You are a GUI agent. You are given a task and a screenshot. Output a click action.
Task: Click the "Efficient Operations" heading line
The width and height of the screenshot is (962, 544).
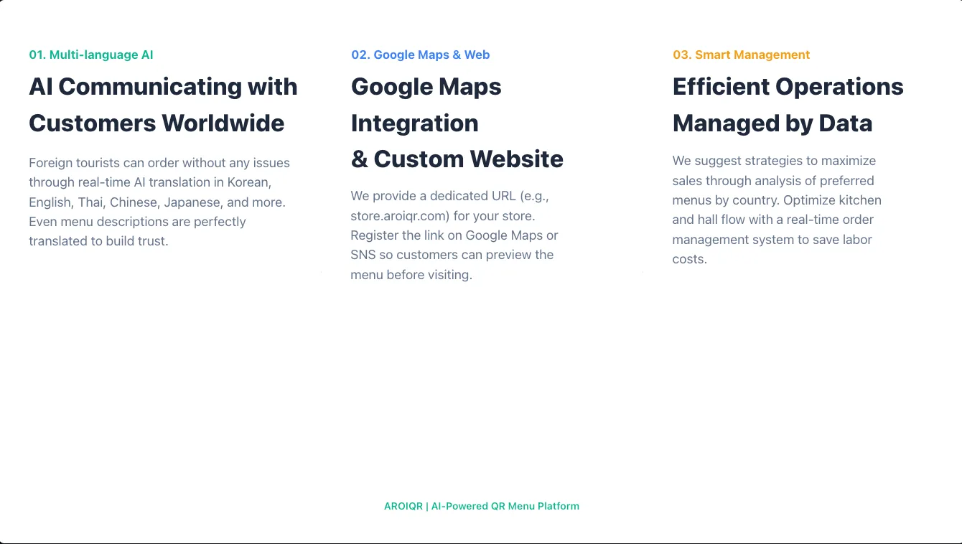tap(788, 87)
